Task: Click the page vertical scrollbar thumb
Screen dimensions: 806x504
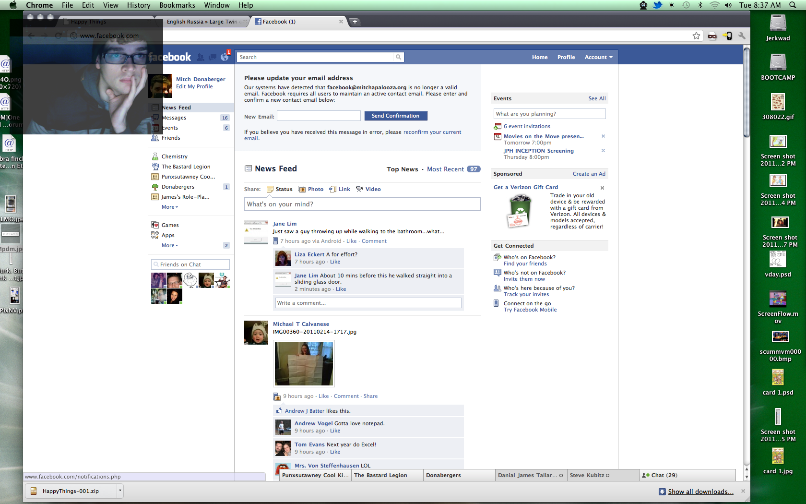Action: click(747, 91)
